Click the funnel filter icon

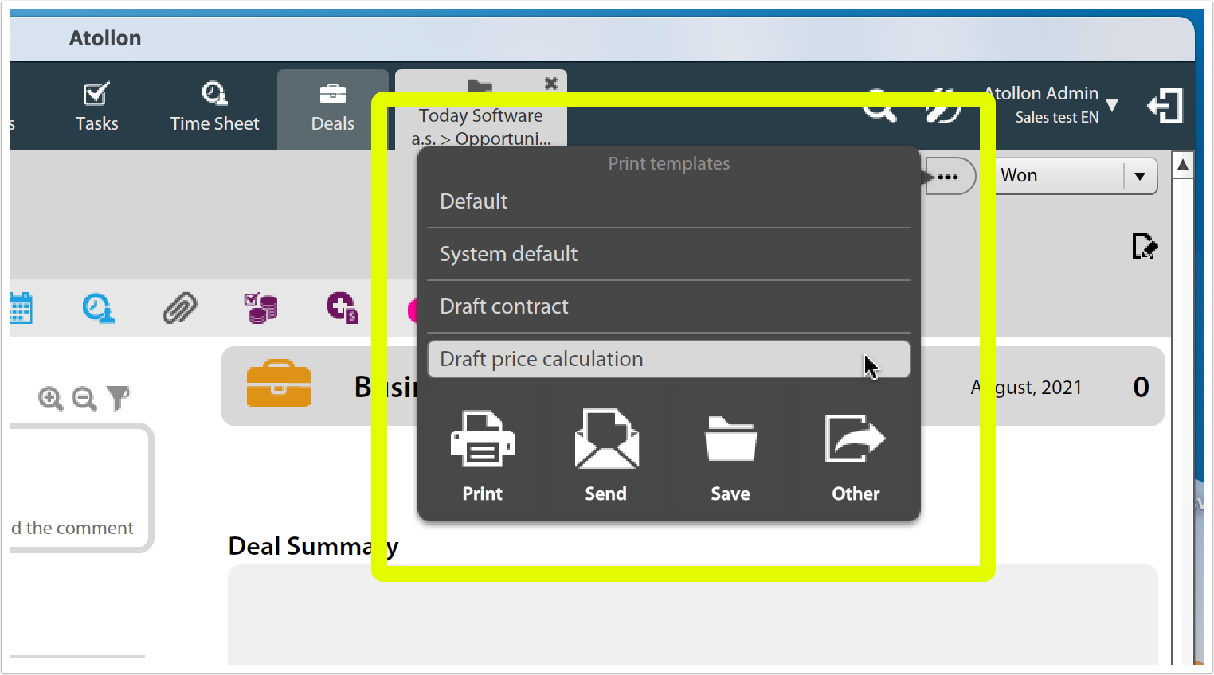point(118,398)
